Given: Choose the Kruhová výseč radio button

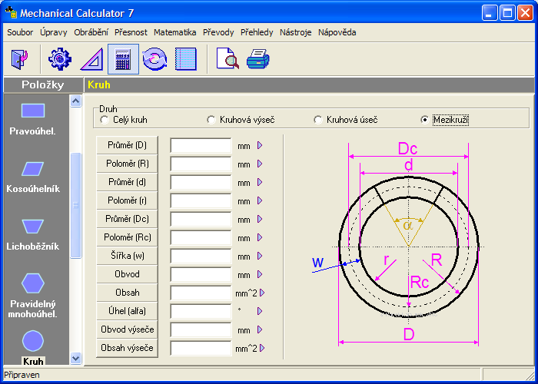Looking at the screenshot, I should coord(211,120).
